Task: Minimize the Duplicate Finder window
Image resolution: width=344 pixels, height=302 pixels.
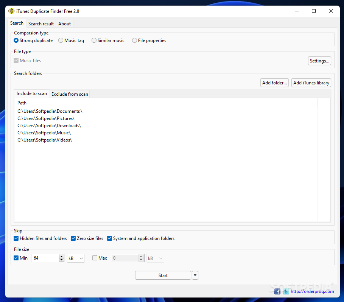Action: tap(297, 11)
